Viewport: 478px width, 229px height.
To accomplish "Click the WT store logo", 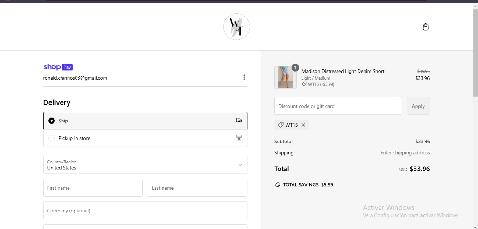I will pos(236,27).
